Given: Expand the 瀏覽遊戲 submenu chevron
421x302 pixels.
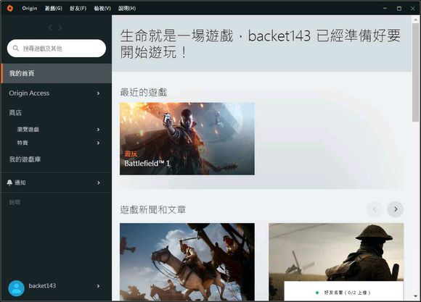Looking at the screenshot, I should pyautogui.click(x=98, y=130).
